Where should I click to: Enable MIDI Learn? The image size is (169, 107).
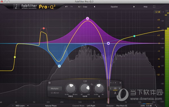pos(20,106)
